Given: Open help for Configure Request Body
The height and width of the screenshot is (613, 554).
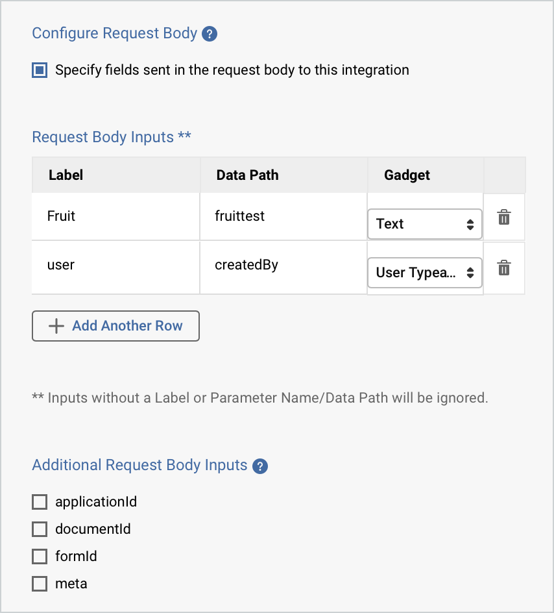Looking at the screenshot, I should tap(209, 33).
